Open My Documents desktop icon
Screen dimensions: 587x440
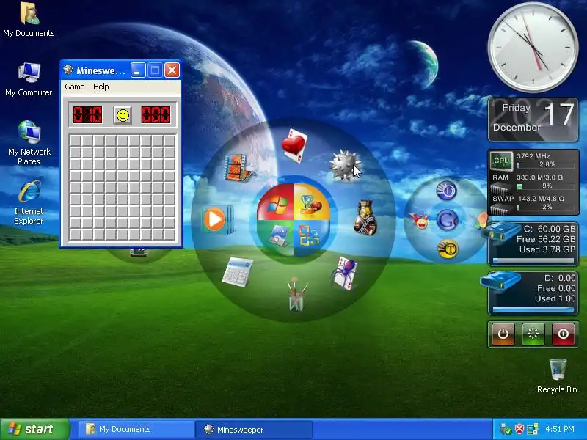[x=29, y=20]
